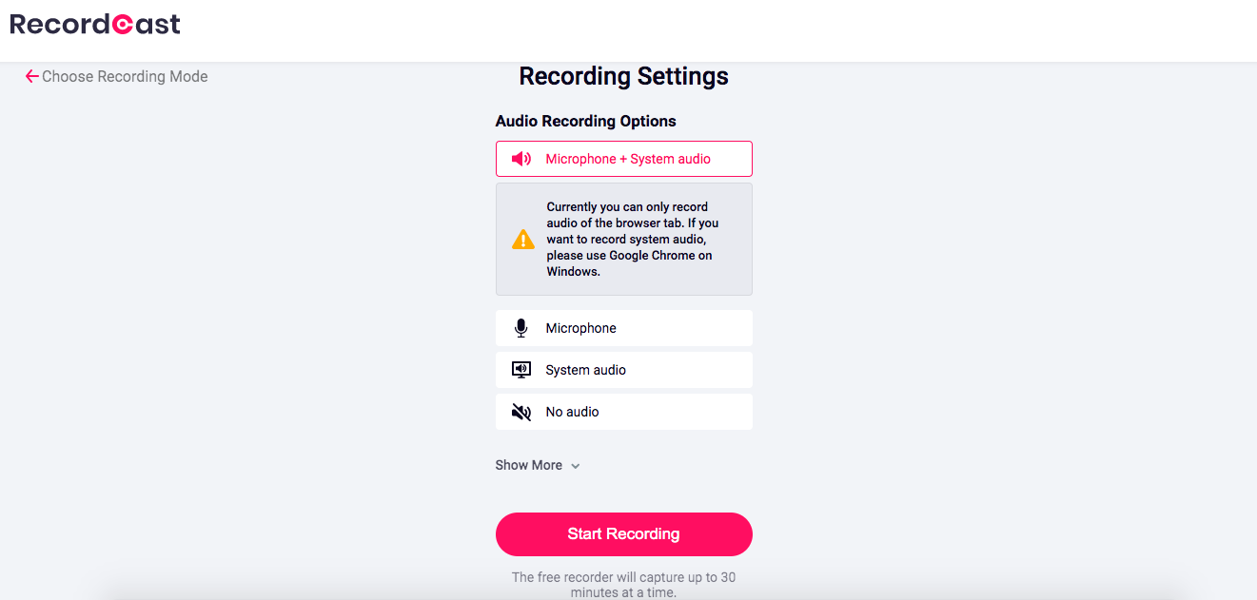1257x600 pixels.
Task: Click the pink speaker icon
Action: coord(521,159)
